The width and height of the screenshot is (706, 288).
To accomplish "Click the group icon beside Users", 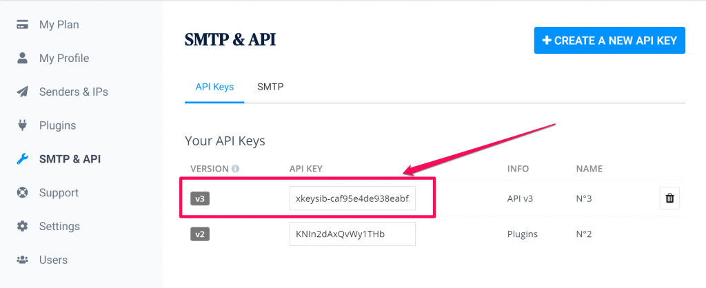I will tap(22, 260).
